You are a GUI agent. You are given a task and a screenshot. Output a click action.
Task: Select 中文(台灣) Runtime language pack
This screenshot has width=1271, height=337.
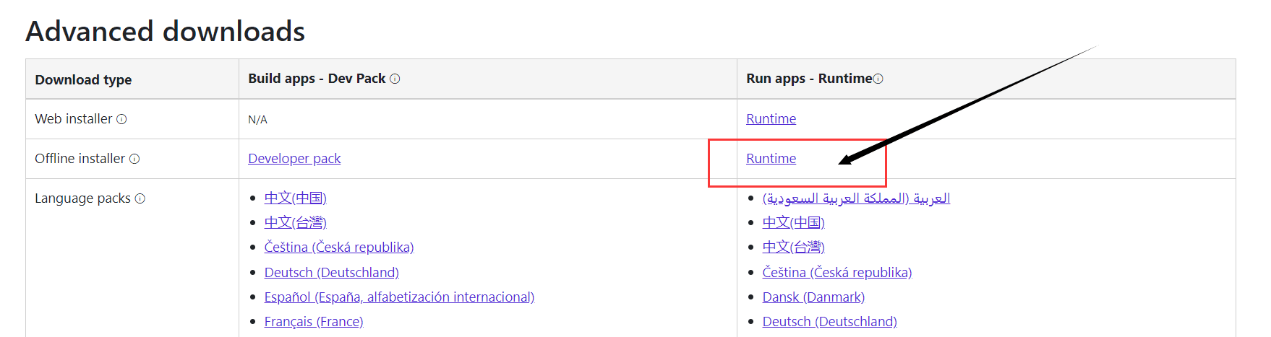coord(793,248)
